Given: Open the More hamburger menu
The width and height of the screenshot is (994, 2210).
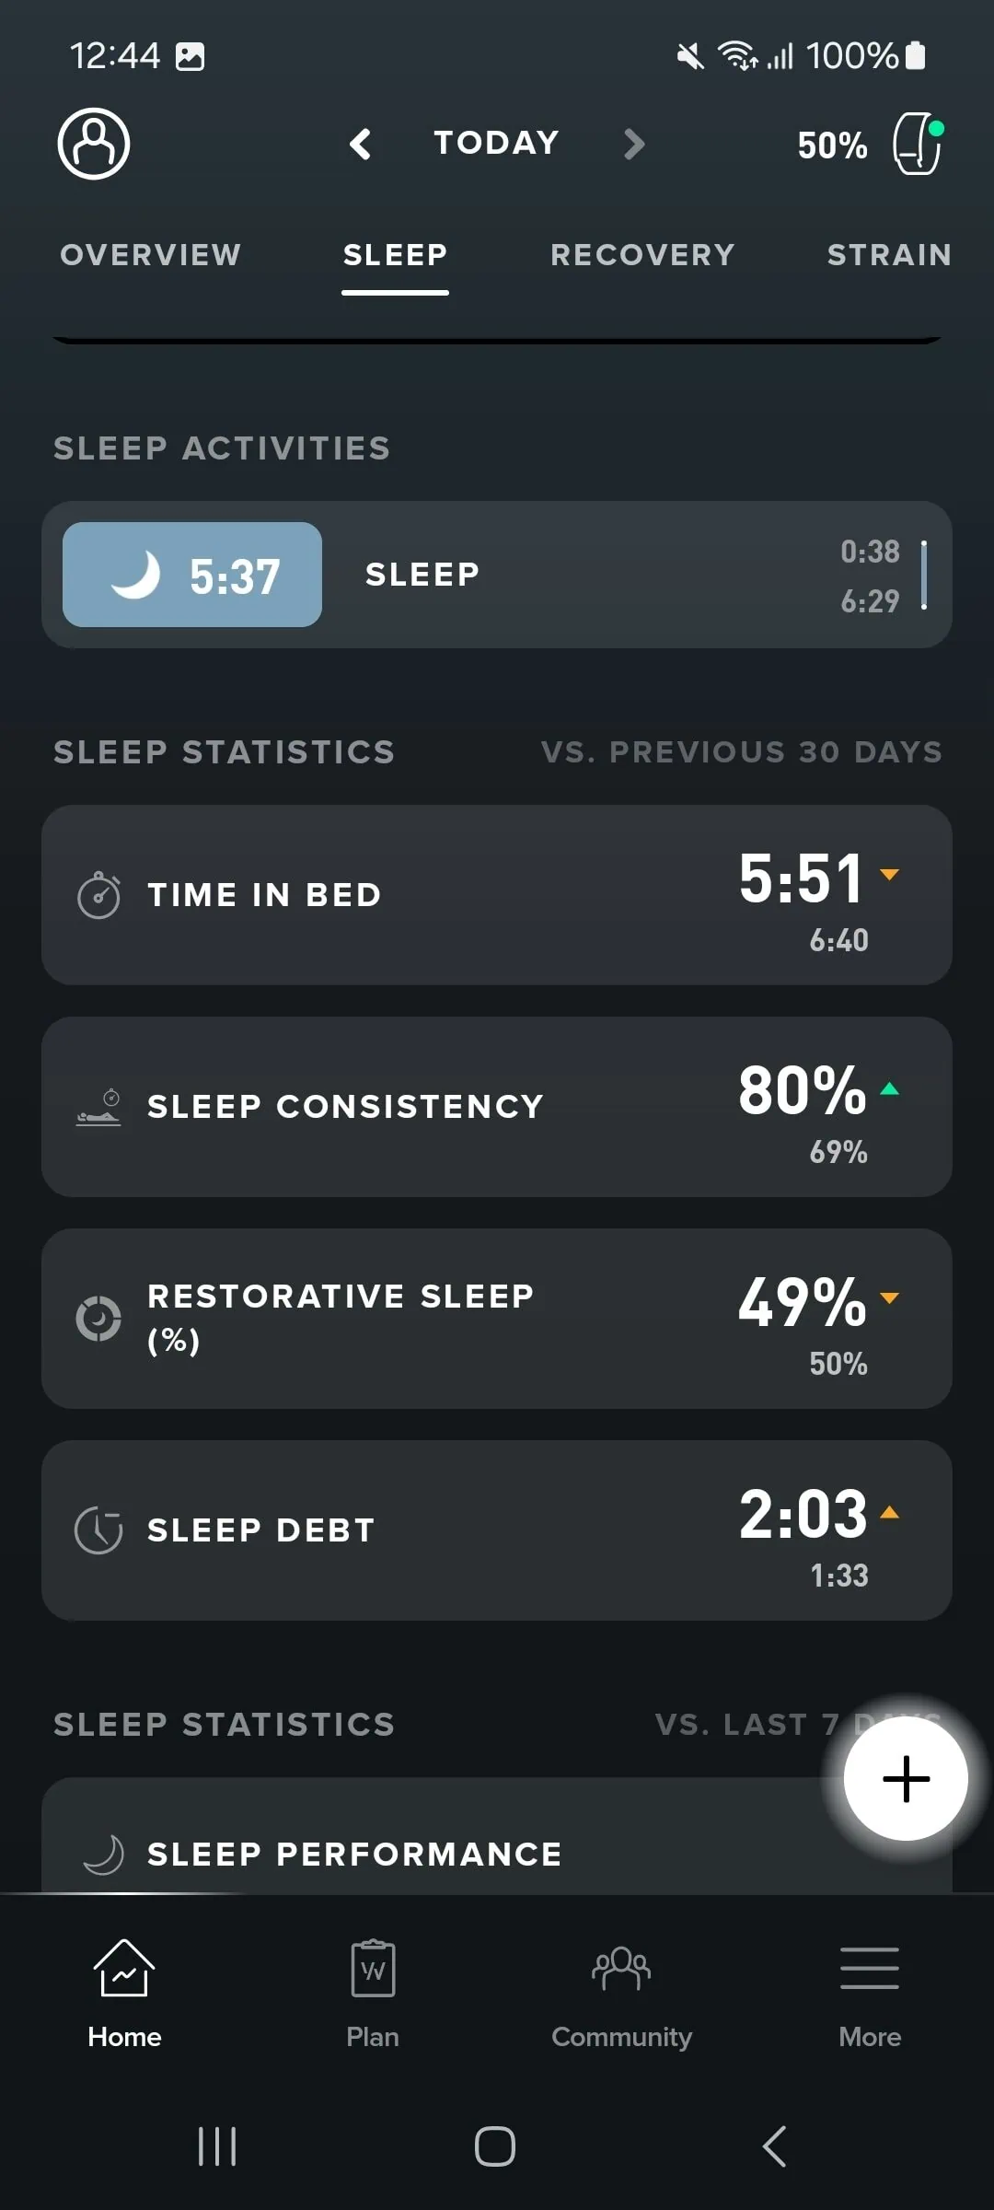Looking at the screenshot, I should tap(870, 1969).
